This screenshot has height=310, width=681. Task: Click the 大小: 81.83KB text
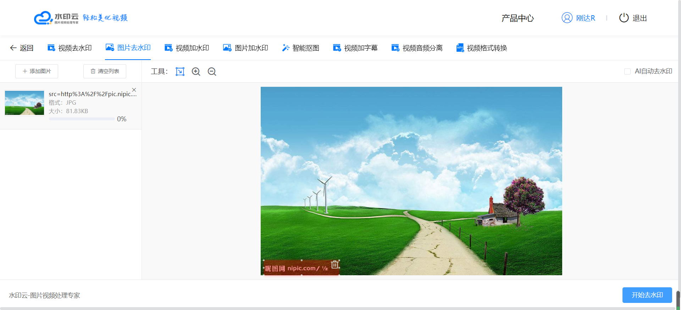(68, 111)
